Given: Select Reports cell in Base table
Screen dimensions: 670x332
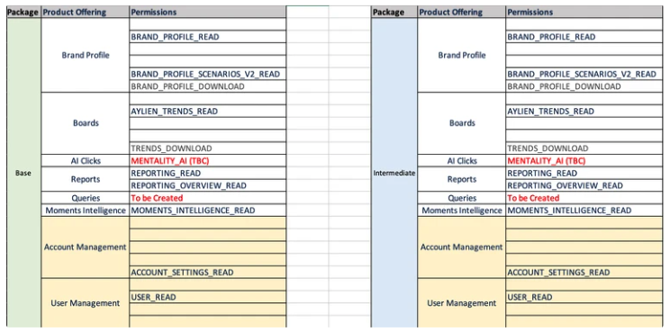Looking at the screenshot, I should point(86,179).
